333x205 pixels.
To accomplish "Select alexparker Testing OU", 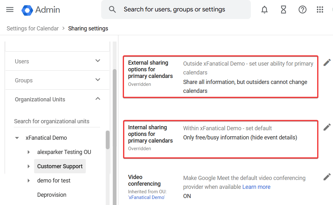I will tap(64, 152).
